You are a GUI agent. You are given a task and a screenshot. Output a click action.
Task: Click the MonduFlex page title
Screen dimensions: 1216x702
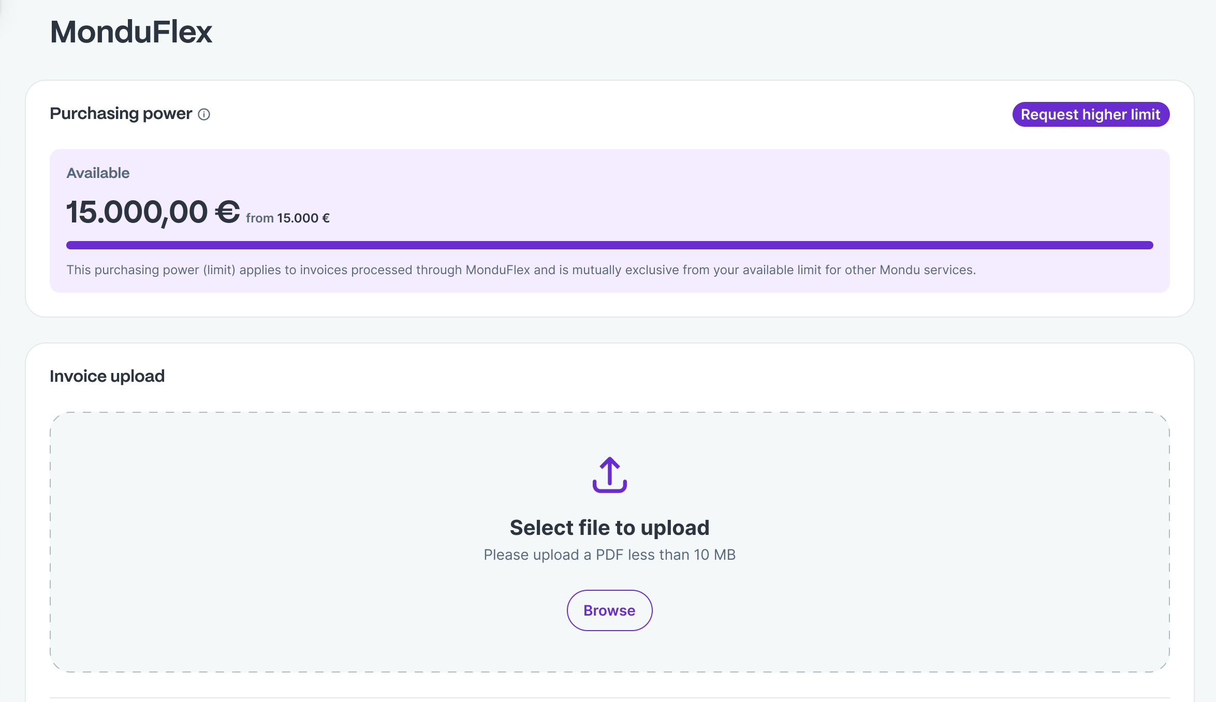click(131, 32)
